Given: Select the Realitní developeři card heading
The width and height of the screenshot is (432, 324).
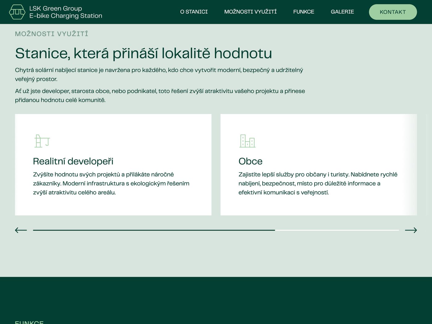Looking at the screenshot, I should [x=73, y=161].
